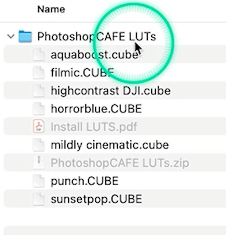Select the PhotoshopCAFE LUTs folder name

click(96, 37)
